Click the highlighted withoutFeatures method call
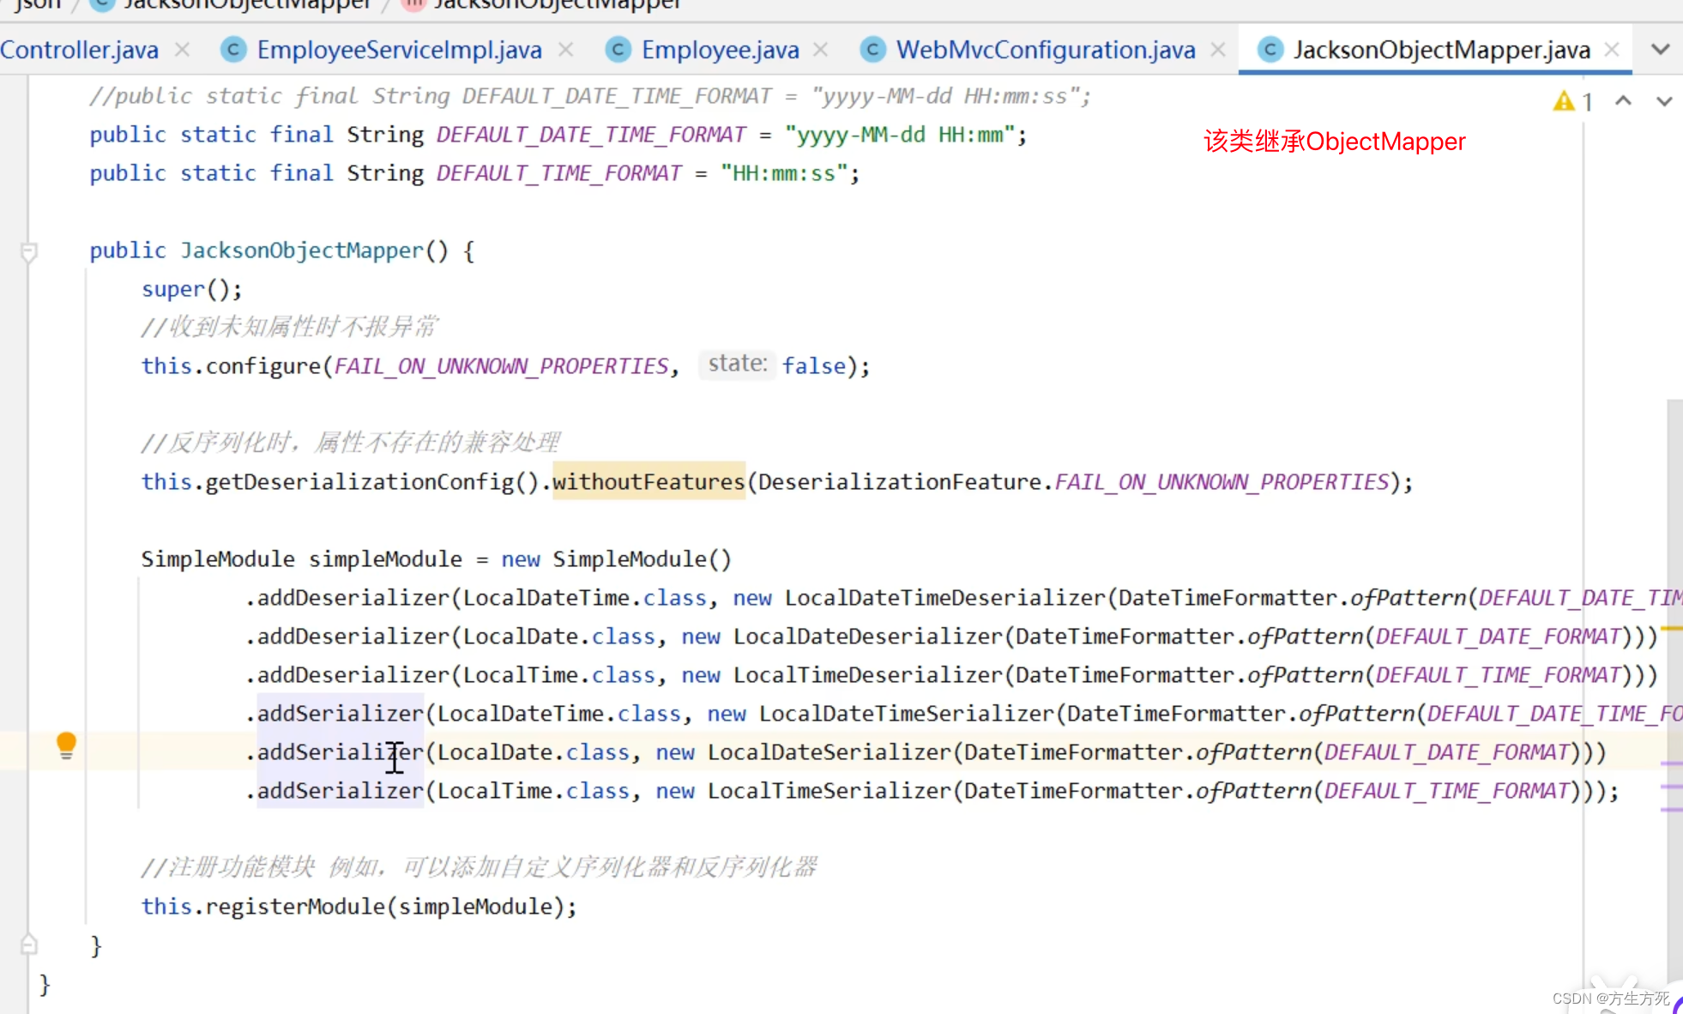 coord(648,481)
